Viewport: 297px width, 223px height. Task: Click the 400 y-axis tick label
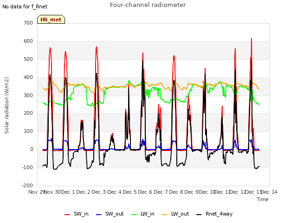[x=28, y=78]
